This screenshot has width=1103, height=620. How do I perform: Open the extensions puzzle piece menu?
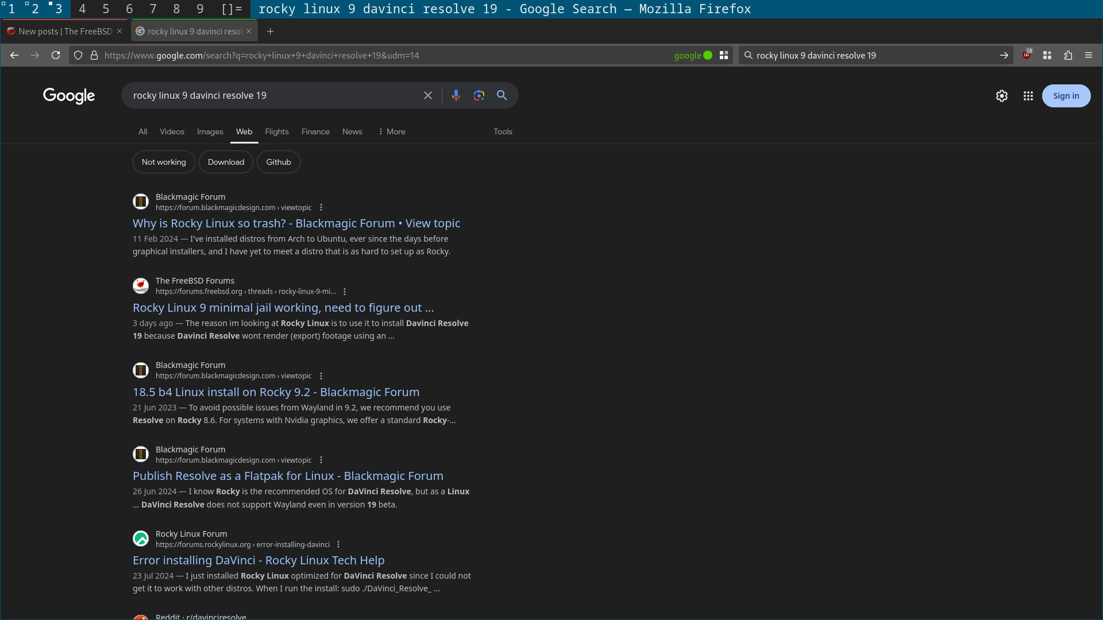coord(1068,55)
